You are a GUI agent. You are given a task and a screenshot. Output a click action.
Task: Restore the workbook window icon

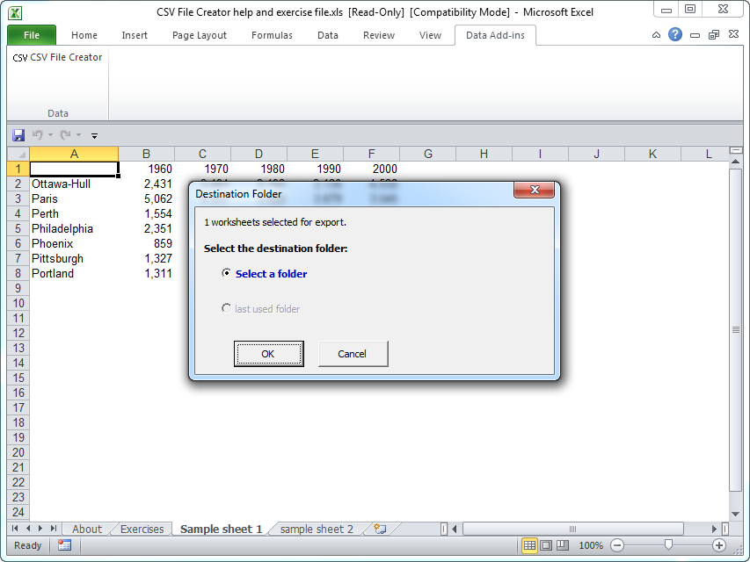(714, 35)
